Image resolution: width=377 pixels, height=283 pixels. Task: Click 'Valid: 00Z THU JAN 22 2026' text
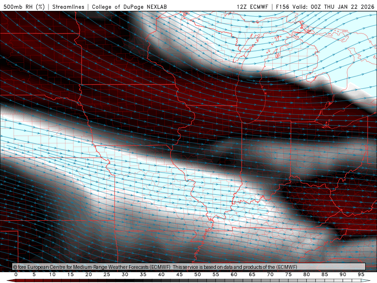333,7
